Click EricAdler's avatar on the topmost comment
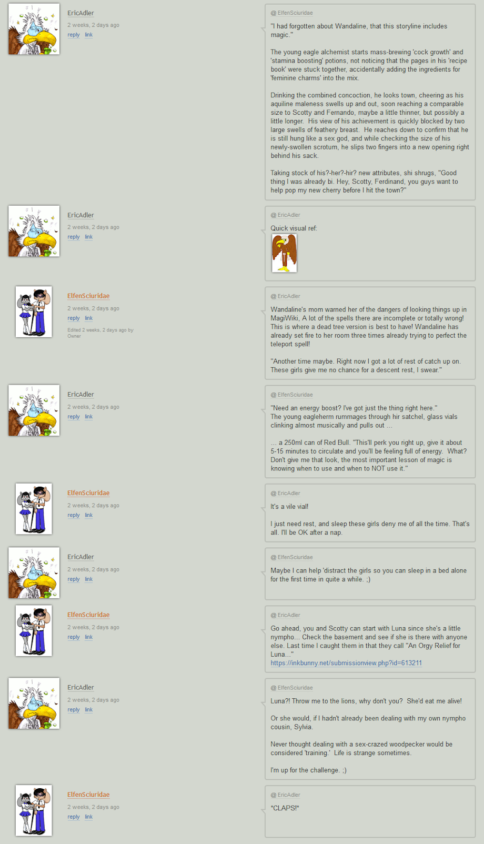The height and width of the screenshot is (844, 484). pyautogui.click(x=34, y=29)
